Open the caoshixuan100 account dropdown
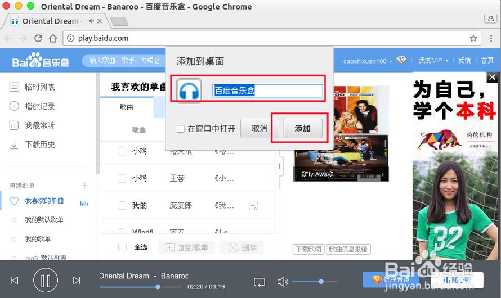The image size is (501, 298). coord(368,61)
